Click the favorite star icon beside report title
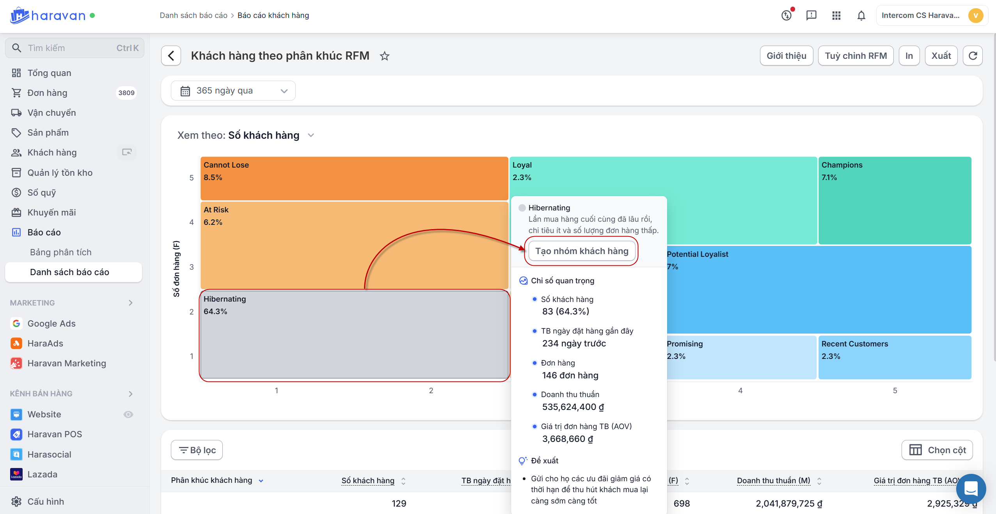 384,56
